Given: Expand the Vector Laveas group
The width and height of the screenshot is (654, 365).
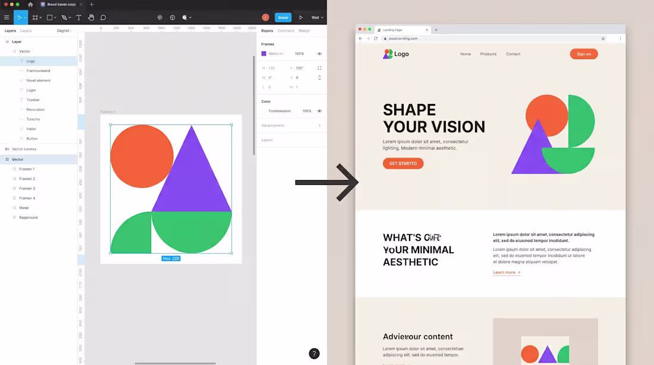Looking at the screenshot, I should point(7,149).
